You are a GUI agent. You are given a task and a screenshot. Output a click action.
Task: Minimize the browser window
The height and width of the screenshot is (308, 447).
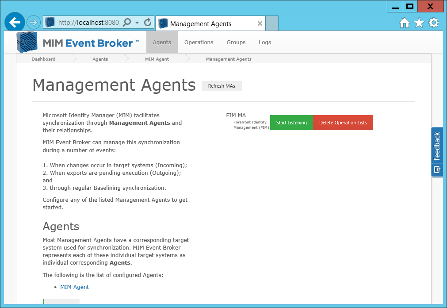pyautogui.click(x=395, y=6)
